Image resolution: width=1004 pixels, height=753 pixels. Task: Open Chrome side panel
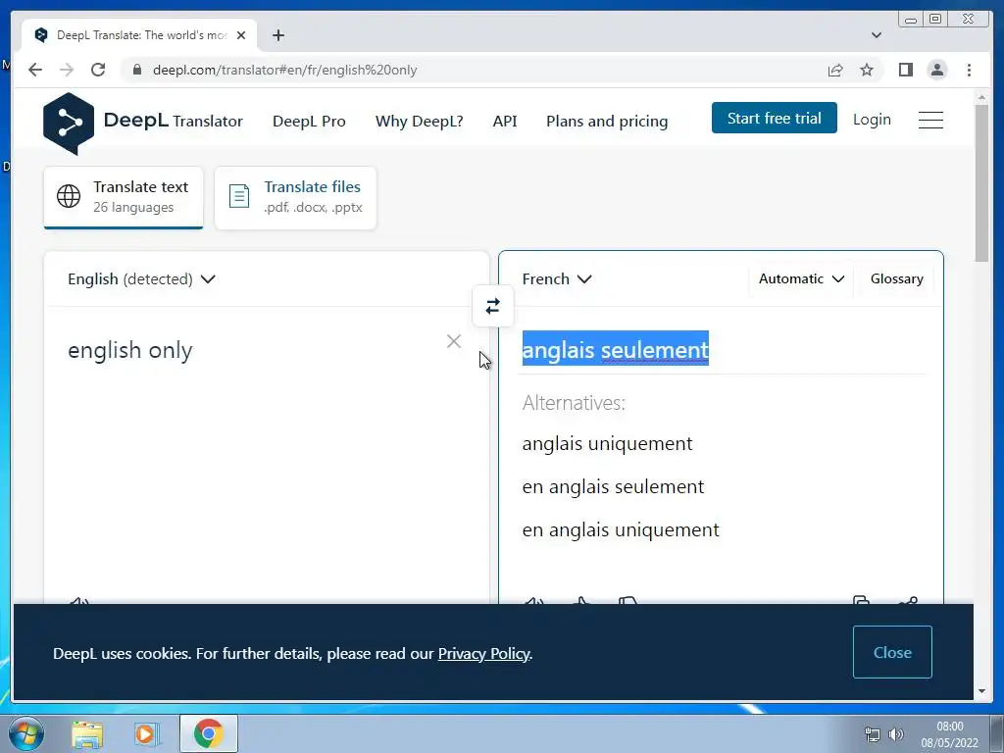[905, 70]
